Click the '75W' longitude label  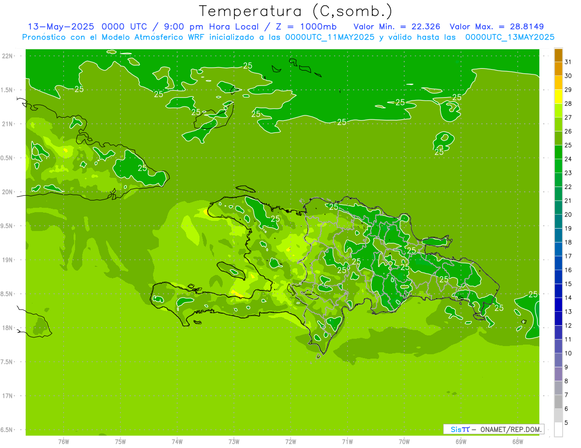point(120,442)
